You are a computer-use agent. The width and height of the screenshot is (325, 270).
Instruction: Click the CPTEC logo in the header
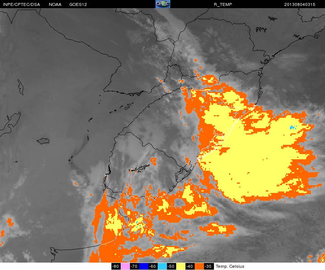click(x=163, y=4)
